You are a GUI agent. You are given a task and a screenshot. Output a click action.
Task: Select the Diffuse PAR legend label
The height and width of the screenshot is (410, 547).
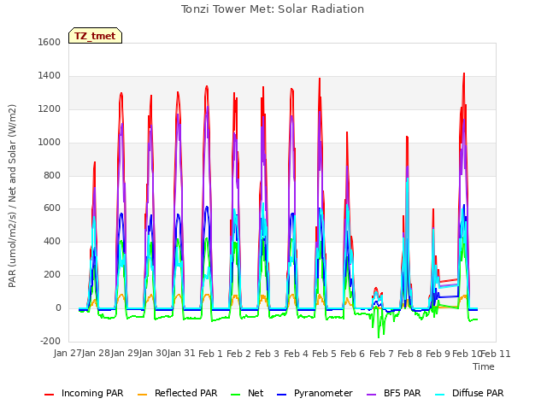point(478,393)
